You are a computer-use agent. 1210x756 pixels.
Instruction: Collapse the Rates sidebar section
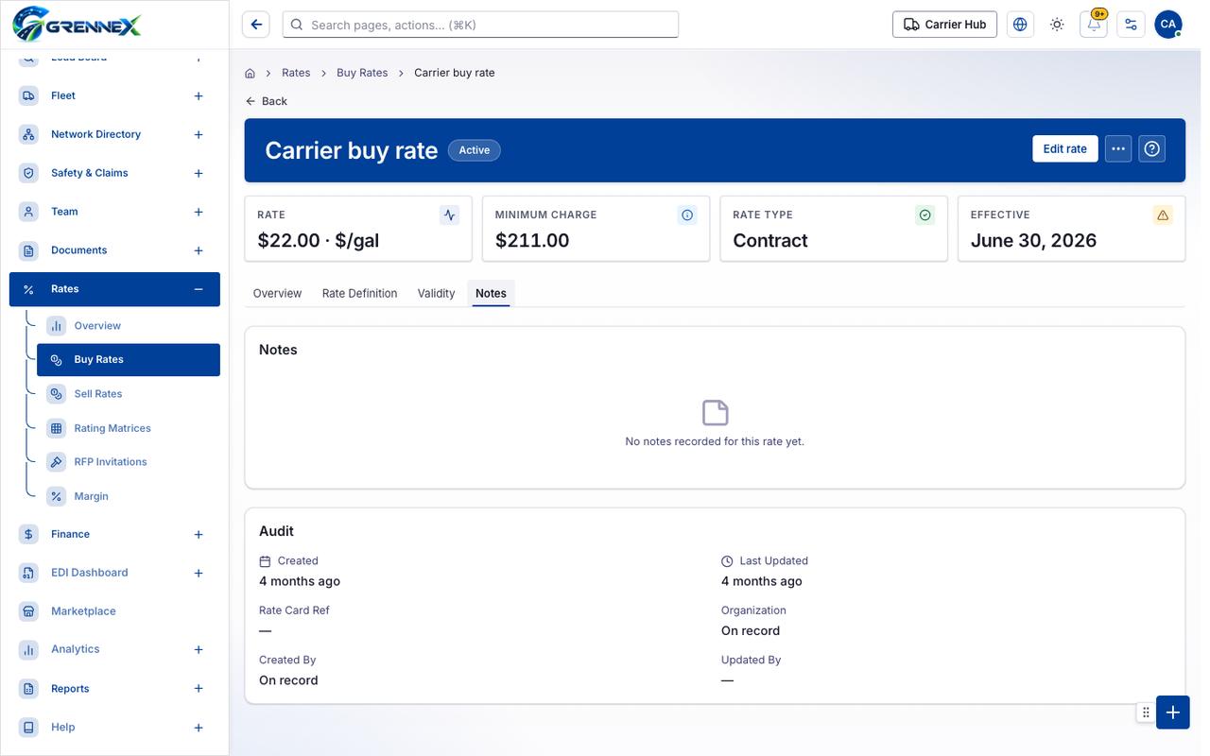click(x=199, y=289)
